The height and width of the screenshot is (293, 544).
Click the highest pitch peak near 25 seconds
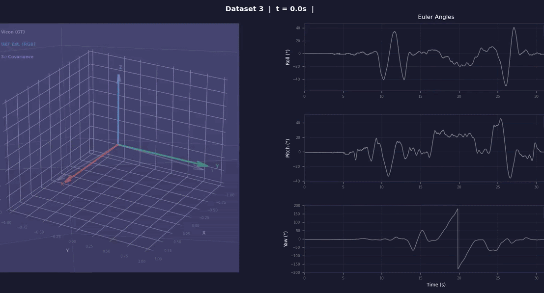pyautogui.click(x=501, y=119)
